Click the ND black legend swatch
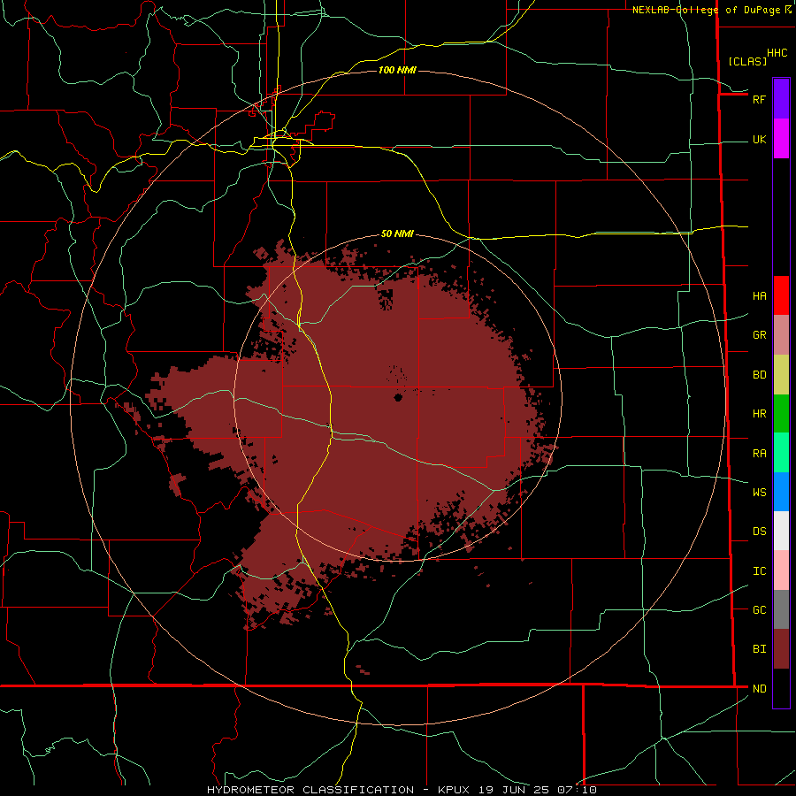This screenshot has height=796, width=796. (781, 688)
